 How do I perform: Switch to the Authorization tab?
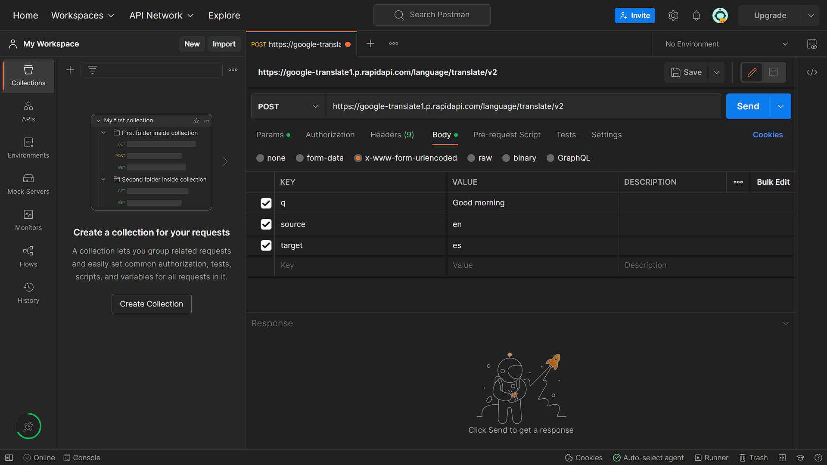point(330,135)
